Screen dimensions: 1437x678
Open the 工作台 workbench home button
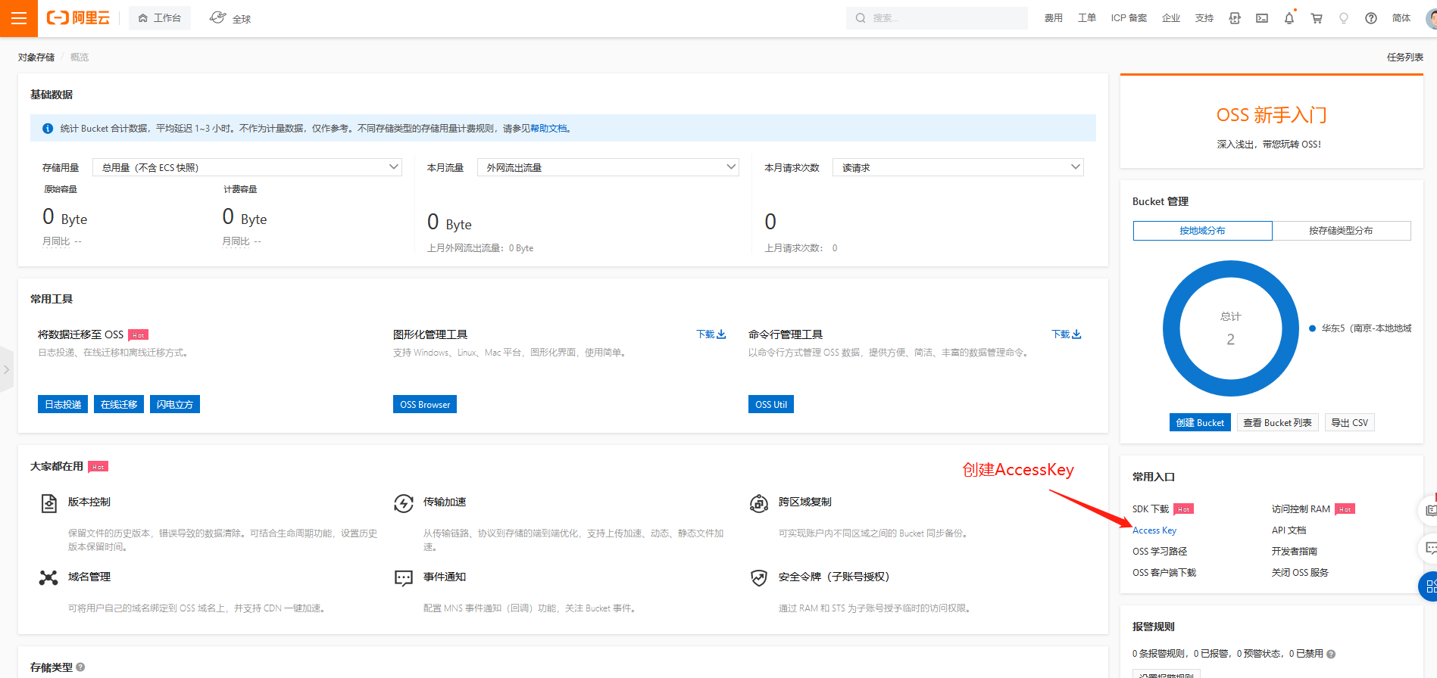[x=160, y=18]
